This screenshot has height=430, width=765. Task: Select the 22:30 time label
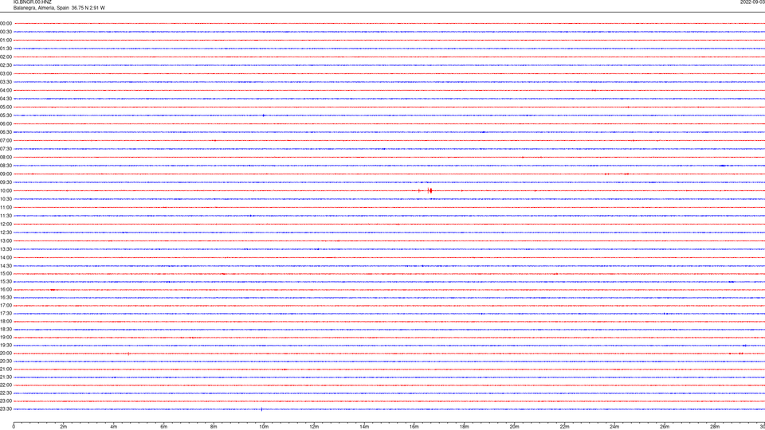[6, 393]
